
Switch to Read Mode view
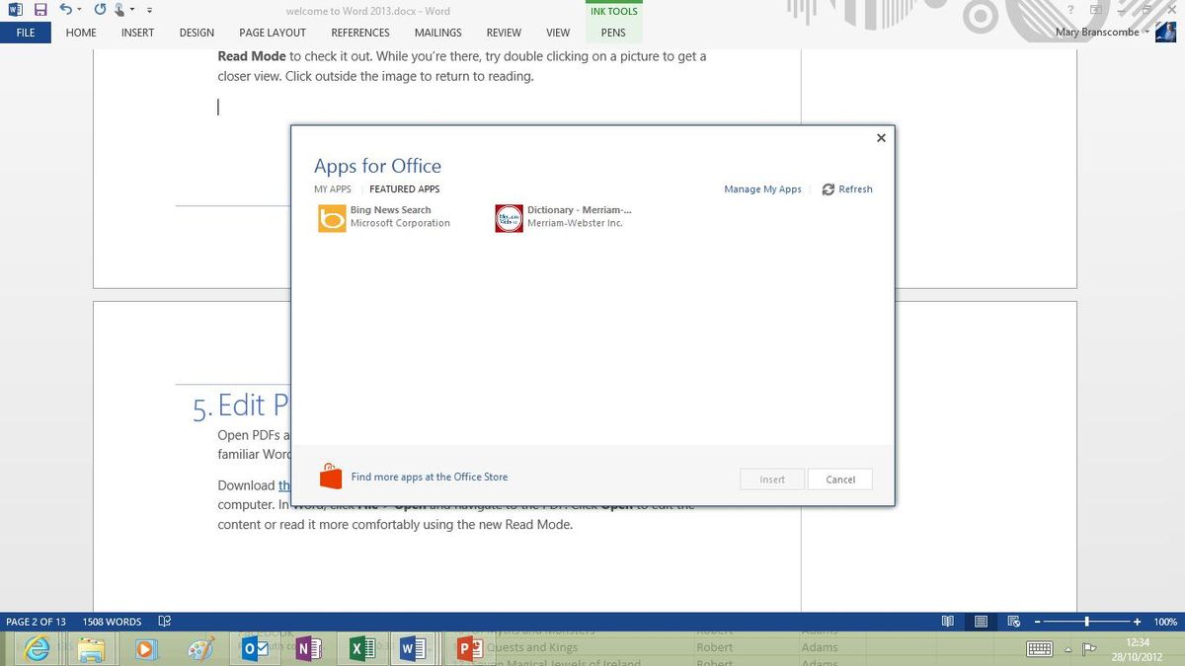tap(947, 622)
